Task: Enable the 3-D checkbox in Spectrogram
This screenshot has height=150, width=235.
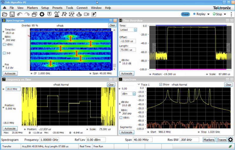Action: coord(4,53)
